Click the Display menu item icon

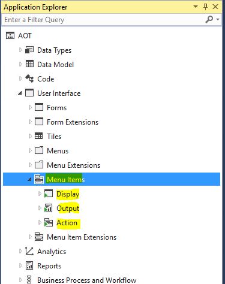(x=49, y=194)
